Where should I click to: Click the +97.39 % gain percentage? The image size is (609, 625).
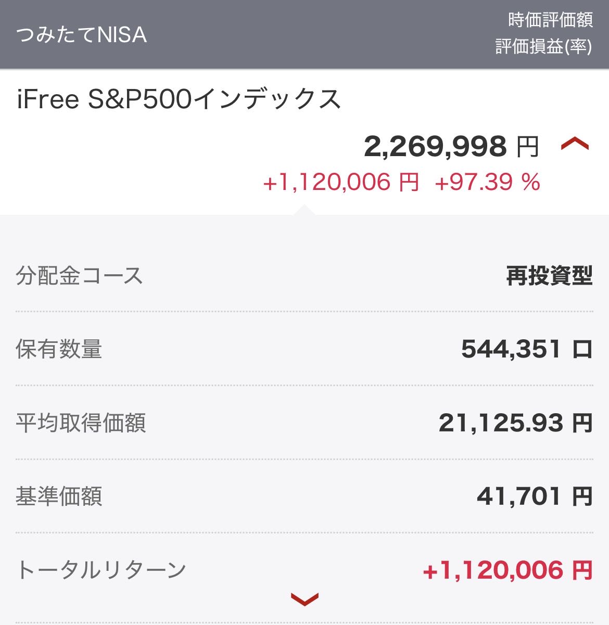(487, 182)
